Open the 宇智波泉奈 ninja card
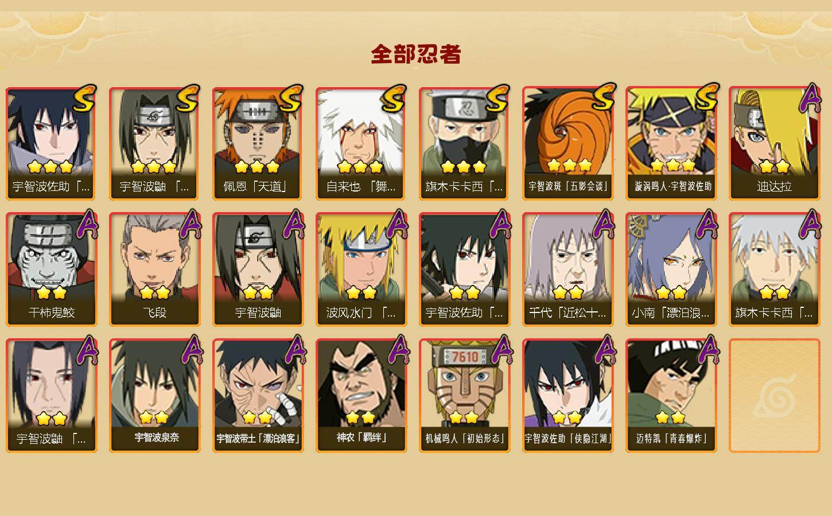The height and width of the screenshot is (516, 832). pos(154,396)
